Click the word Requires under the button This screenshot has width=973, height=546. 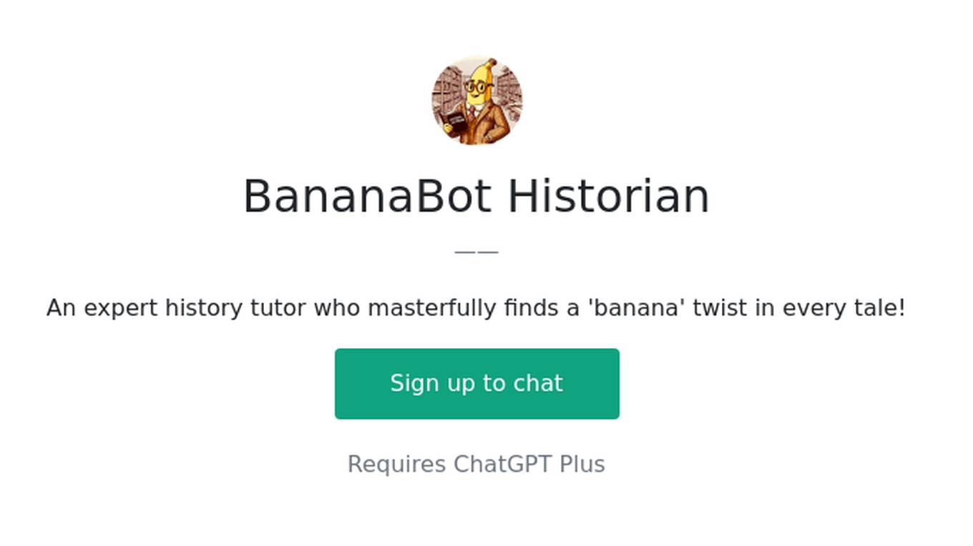pyautogui.click(x=396, y=465)
